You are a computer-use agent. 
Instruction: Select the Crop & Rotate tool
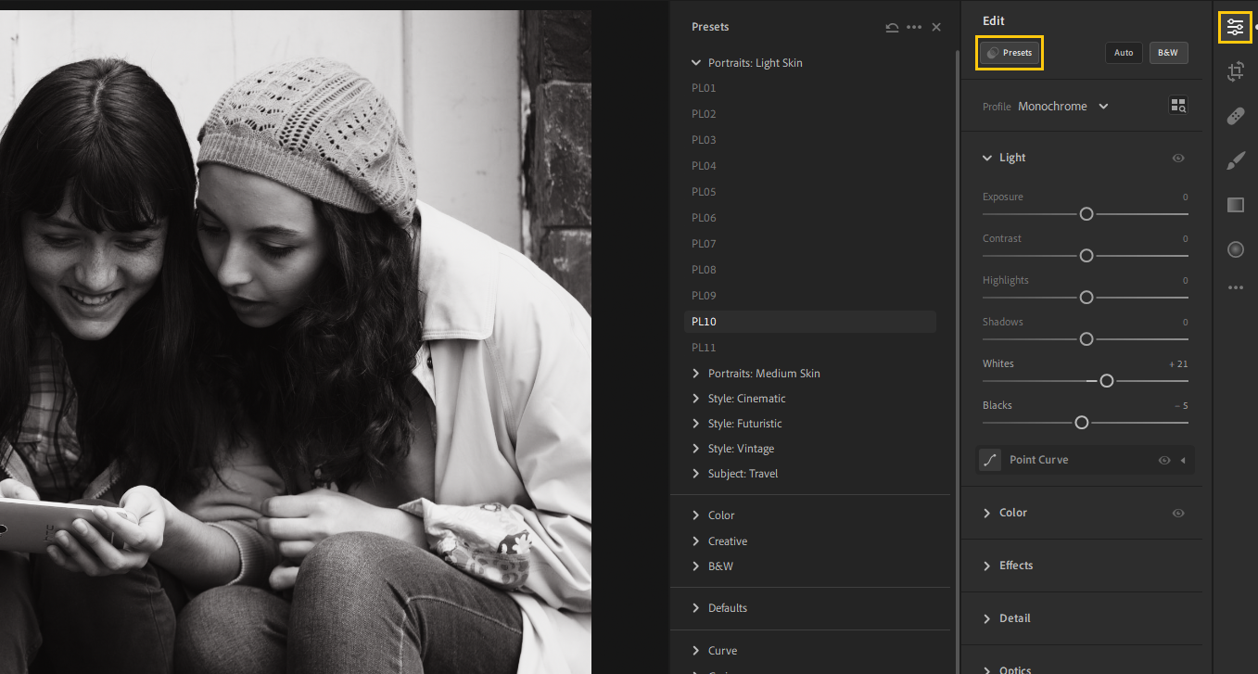click(1236, 71)
